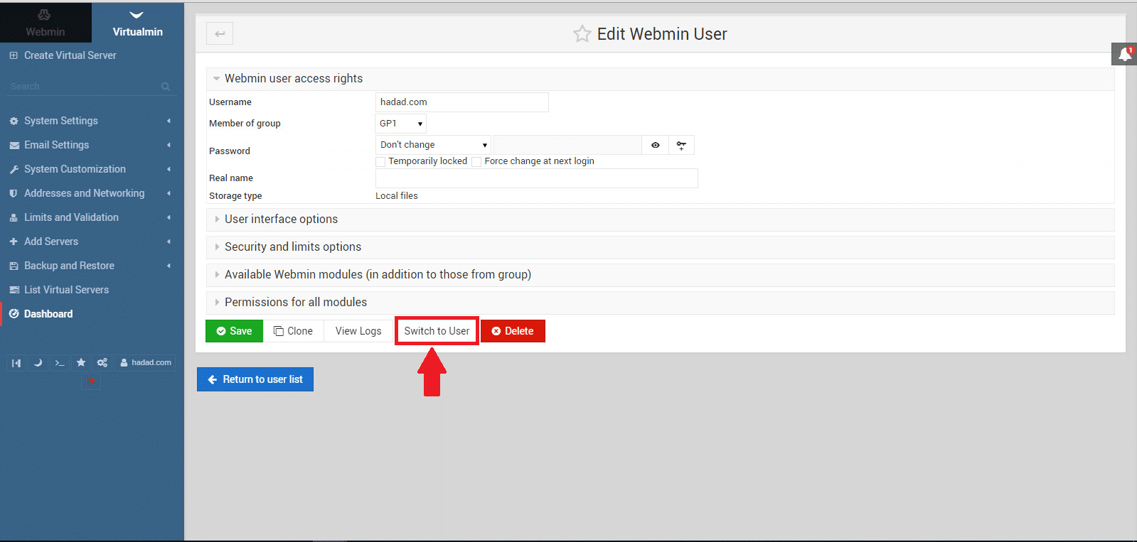Expand Addresses and Networking menu
The image size is (1137, 542).
click(91, 193)
